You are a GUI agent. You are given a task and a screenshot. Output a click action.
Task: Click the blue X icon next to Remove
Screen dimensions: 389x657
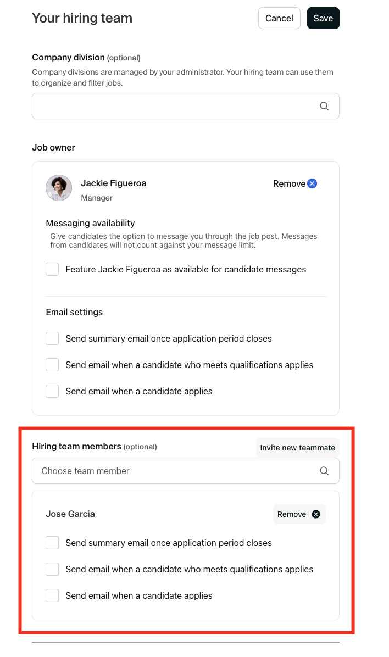coord(312,183)
